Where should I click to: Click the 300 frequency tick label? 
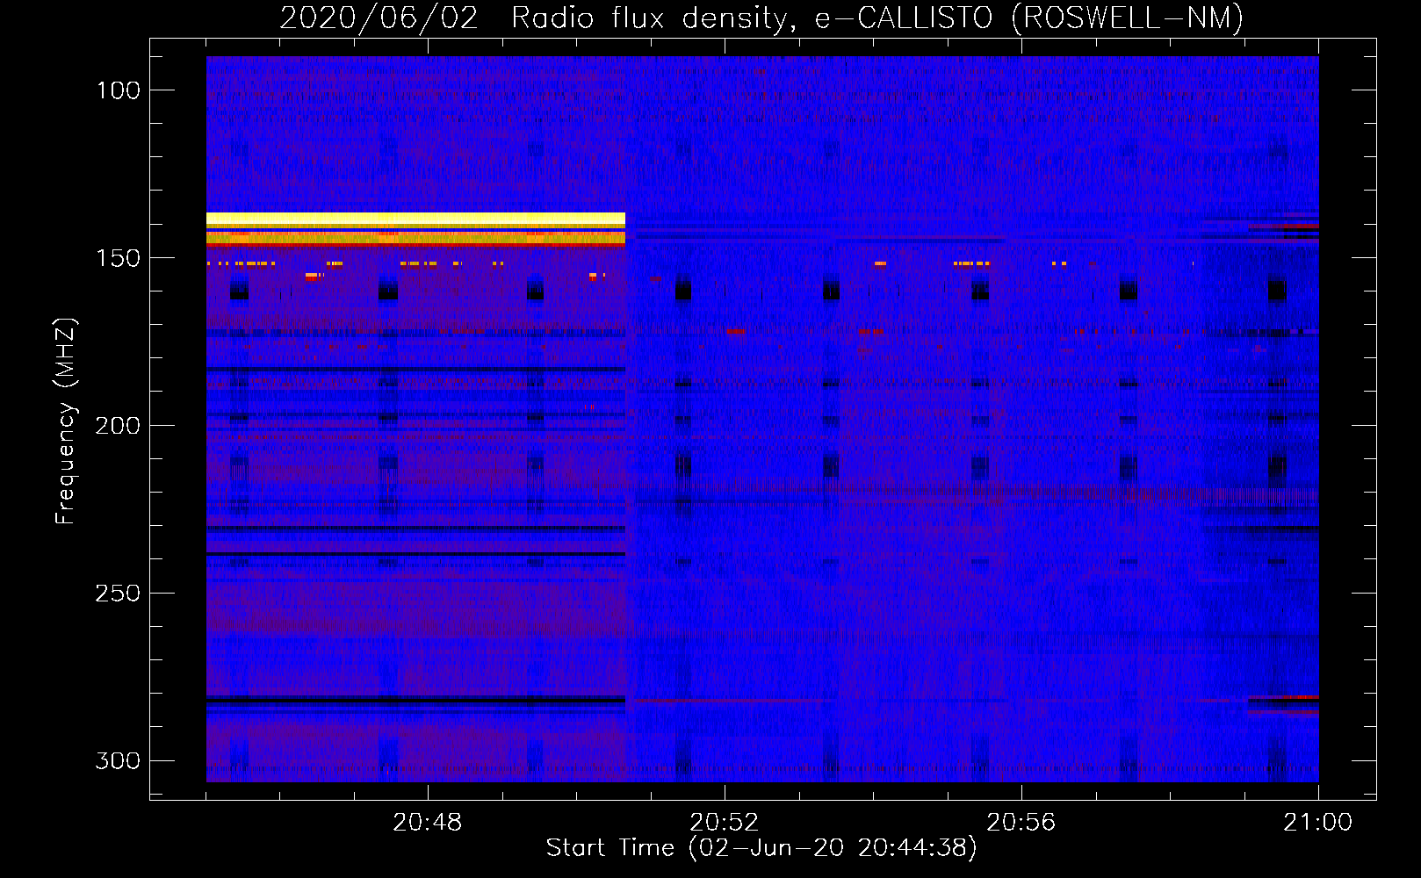(x=119, y=760)
